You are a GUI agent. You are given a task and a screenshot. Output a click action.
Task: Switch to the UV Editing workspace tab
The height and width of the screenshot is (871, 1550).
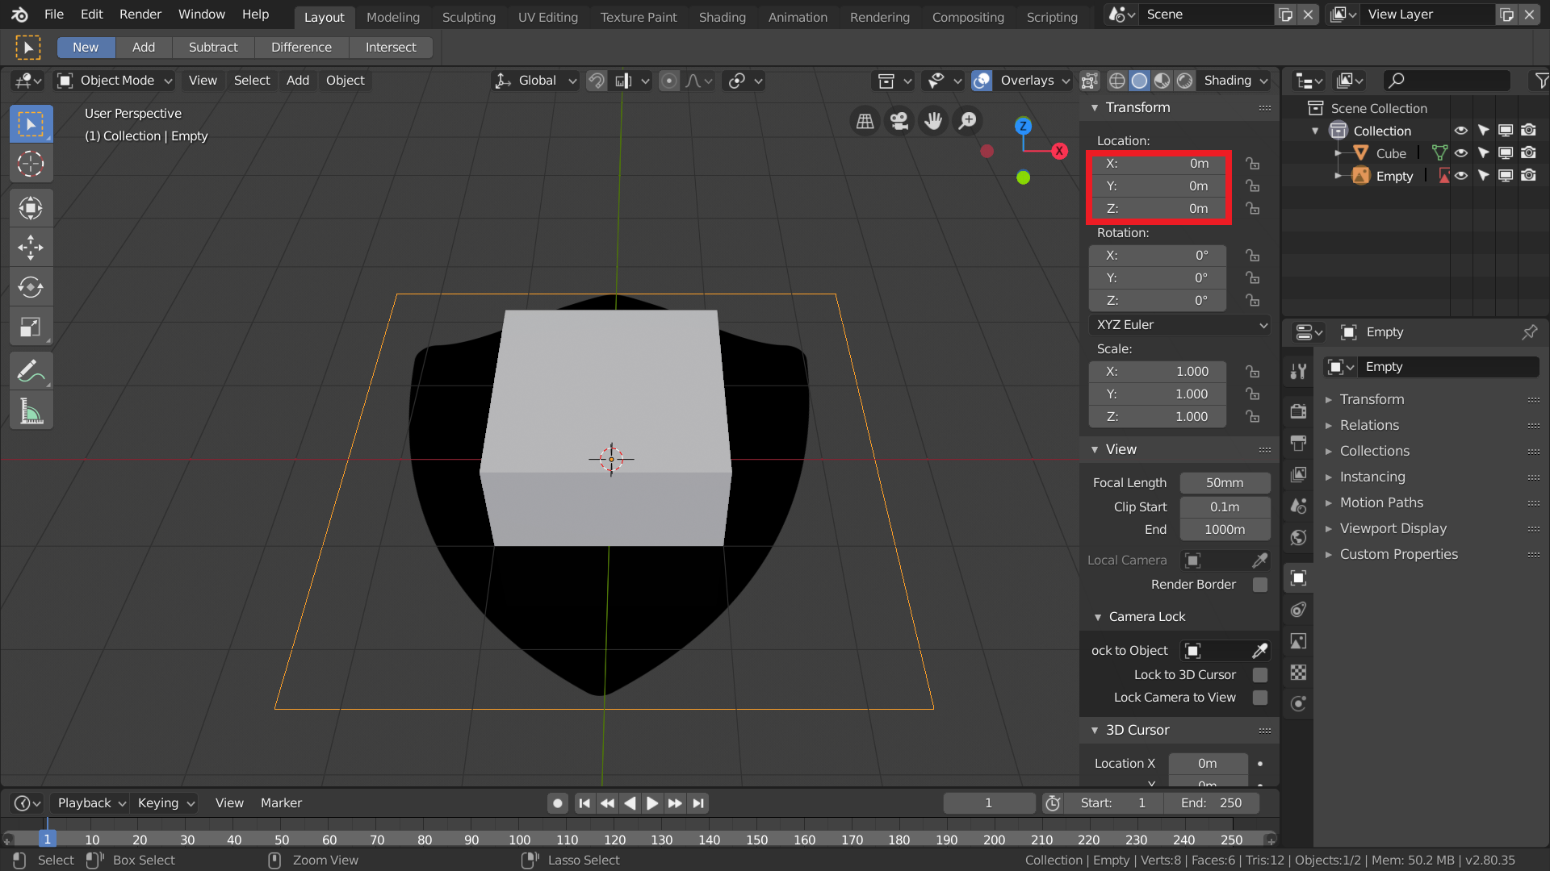point(548,17)
